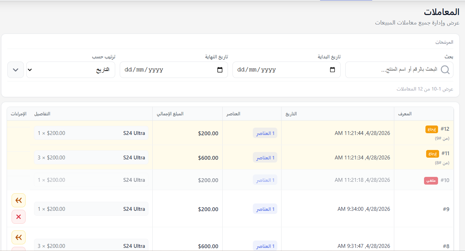Click return arrows icon for transaction #9
The width and height of the screenshot is (465, 251).
tap(19, 200)
